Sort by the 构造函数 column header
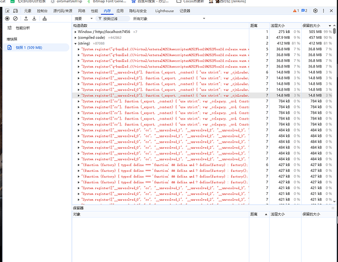This screenshot has width=338, height=262. click(160, 26)
